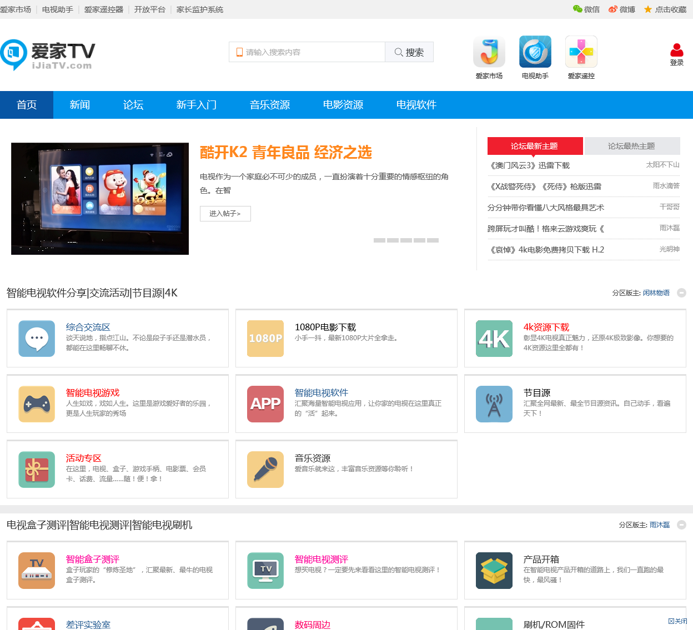Screen dimensions: 693x630
Task: Close the floating ad with 关闭
Action: [x=677, y=621]
